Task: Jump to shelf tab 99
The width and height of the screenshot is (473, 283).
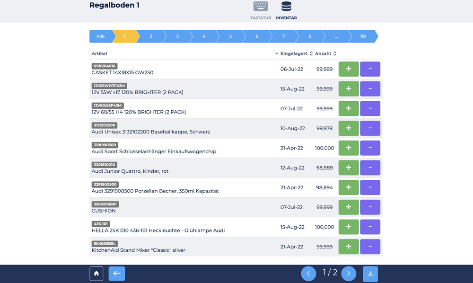Action: (x=363, y=36)
